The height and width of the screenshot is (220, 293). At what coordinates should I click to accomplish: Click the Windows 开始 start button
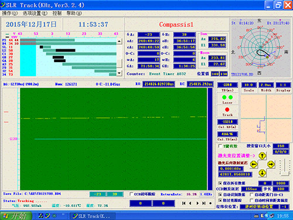click(x=16, y=216)
